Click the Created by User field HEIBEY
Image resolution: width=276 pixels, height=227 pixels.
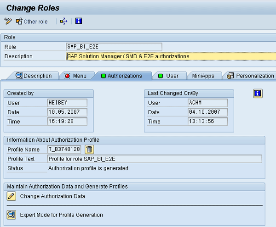(x=67, y=103)
